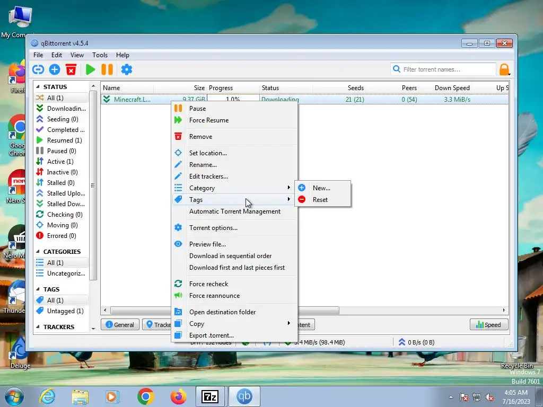Select Stalled (0) filter
This screenshot has width=543, height=407.
point(62,183)
